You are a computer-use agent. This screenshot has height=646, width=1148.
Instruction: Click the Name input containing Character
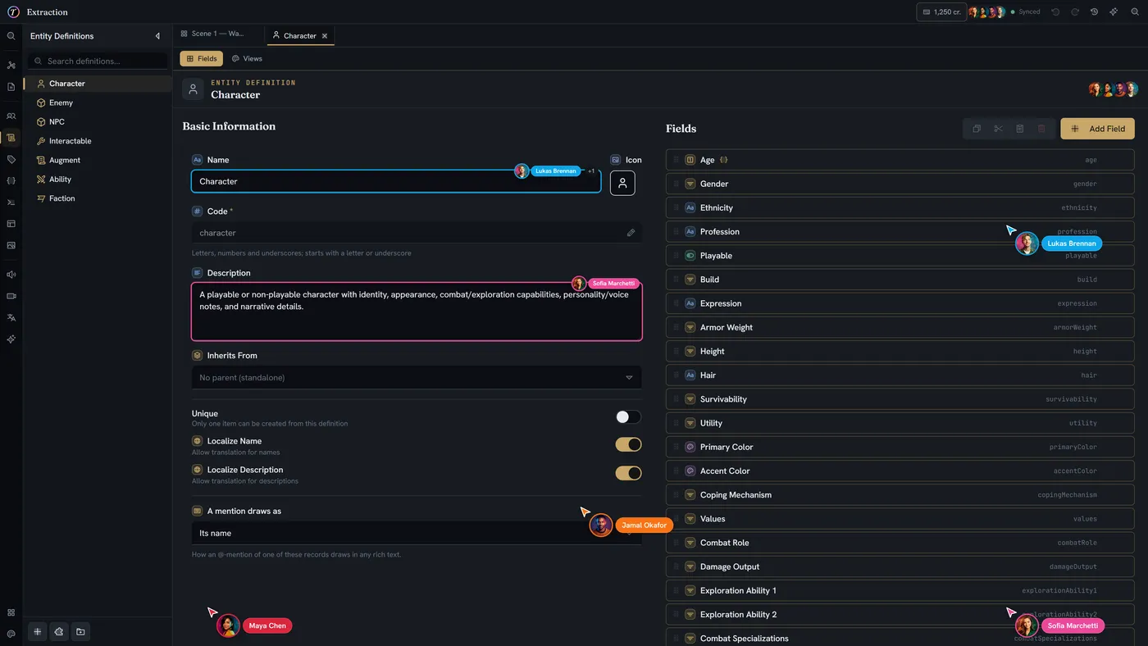click(396, 181)
